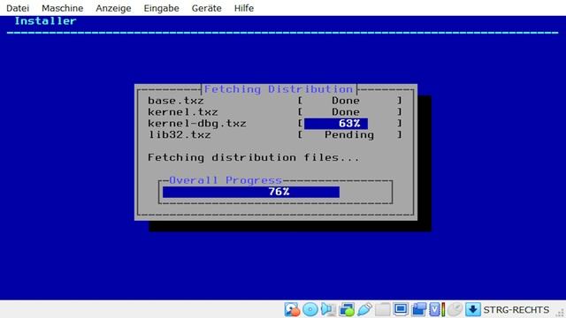
Task: Click the CPU virtualization status icon
Action: [x=437, y=309]
